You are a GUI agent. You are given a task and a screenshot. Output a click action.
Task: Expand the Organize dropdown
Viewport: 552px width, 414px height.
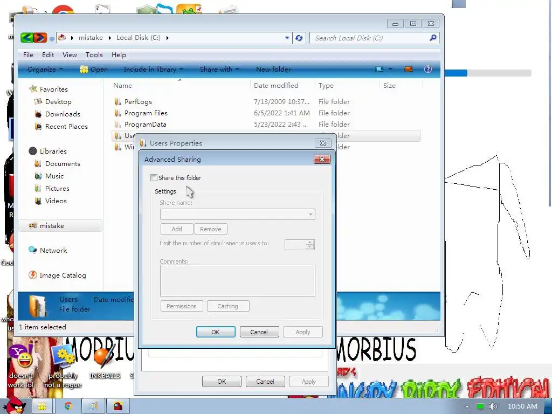(45, 70)
